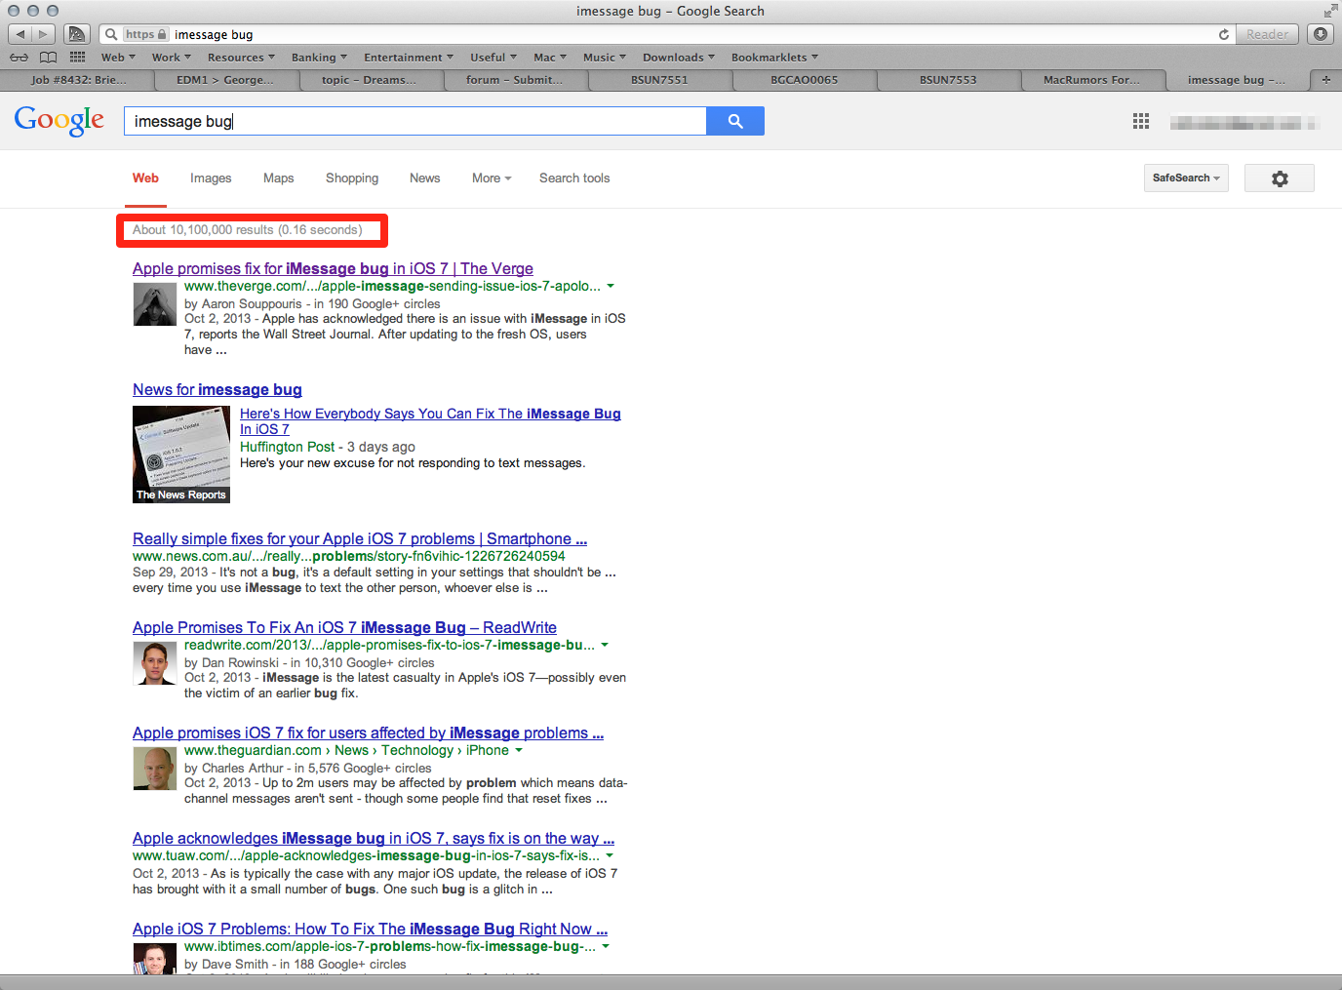Screen dimensions: 1342x990
Task: Open the More search categories dropdown
Action: click(492, 178)
